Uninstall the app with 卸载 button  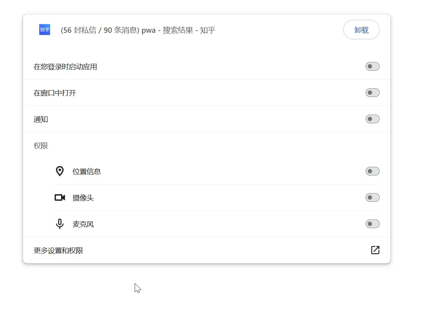coord(361,30)
